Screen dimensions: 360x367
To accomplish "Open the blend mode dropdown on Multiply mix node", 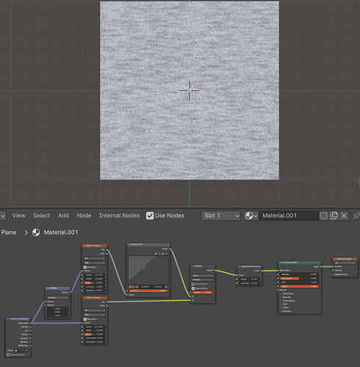I will (x=203, y=280).
